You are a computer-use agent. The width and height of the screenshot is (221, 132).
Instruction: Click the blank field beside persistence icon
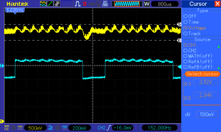(x=67, y=4)
